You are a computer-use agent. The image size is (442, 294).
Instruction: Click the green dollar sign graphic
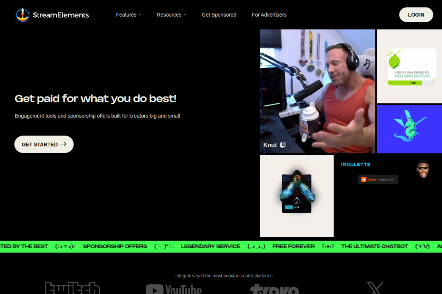410,129
